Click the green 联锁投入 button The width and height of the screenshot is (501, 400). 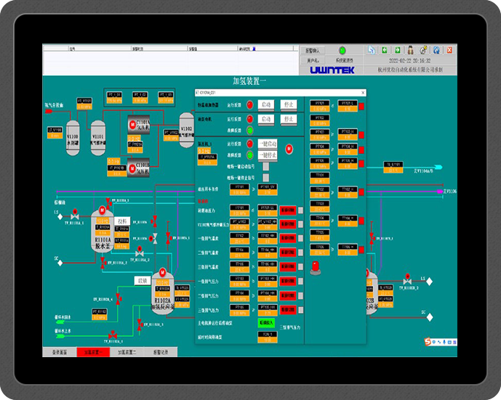[267, 322]
